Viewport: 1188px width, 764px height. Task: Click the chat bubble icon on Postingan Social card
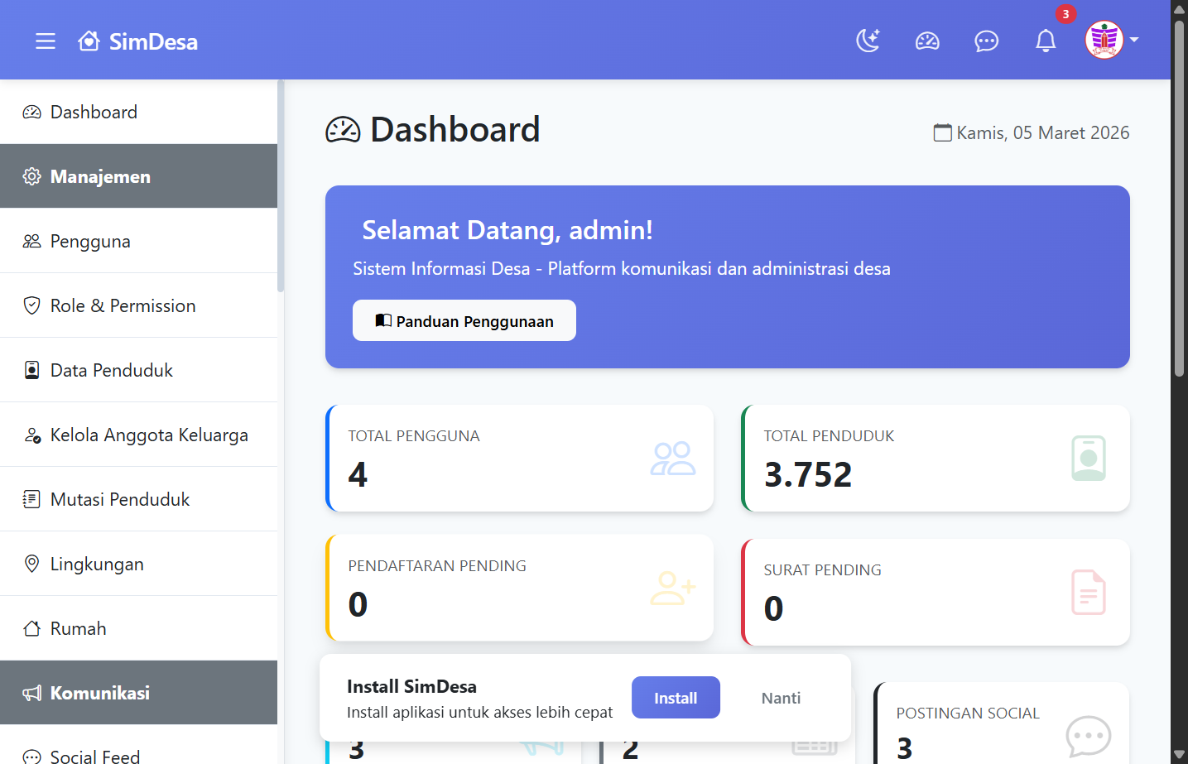1089,736
